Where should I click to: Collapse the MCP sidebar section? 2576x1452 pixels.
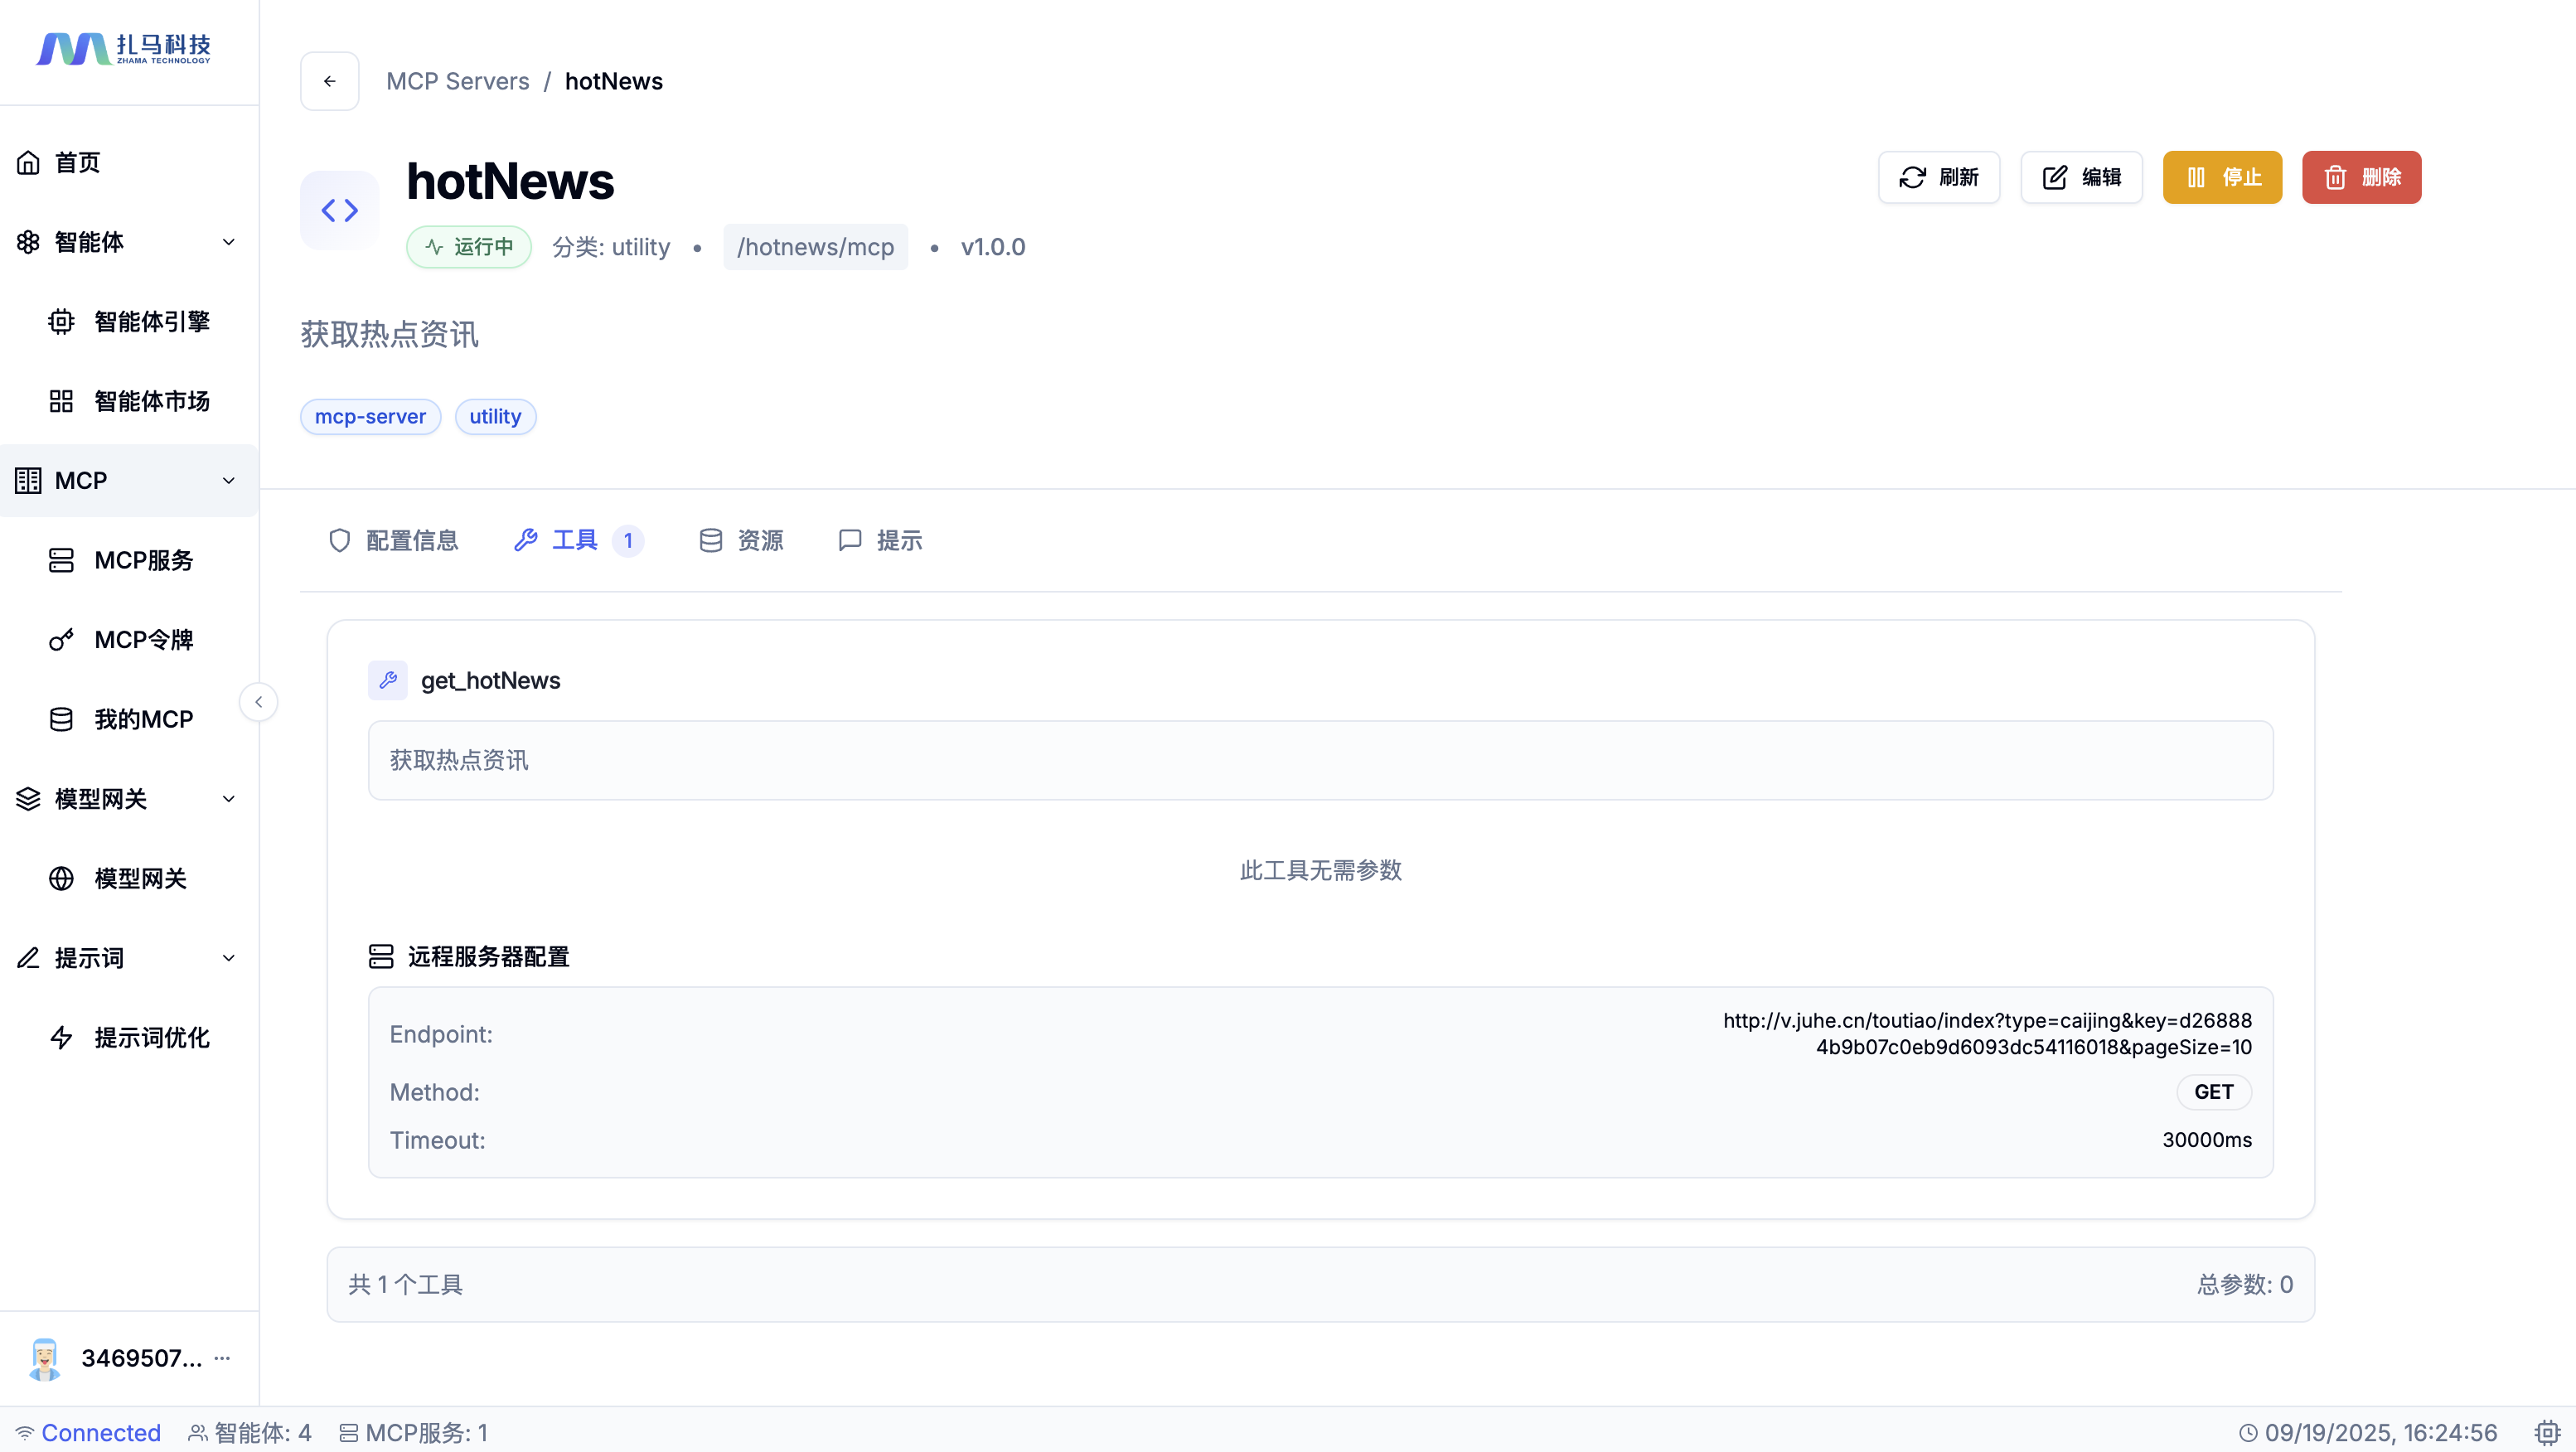click(x=228, y=481)
